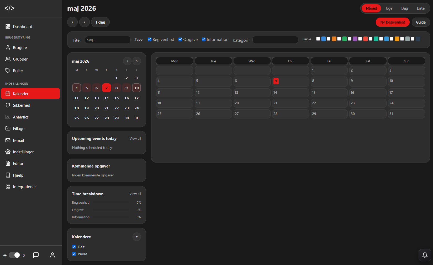Go to Brugere user management
The width and height of the screenshot is (433, 265).
tap(31, 47)
